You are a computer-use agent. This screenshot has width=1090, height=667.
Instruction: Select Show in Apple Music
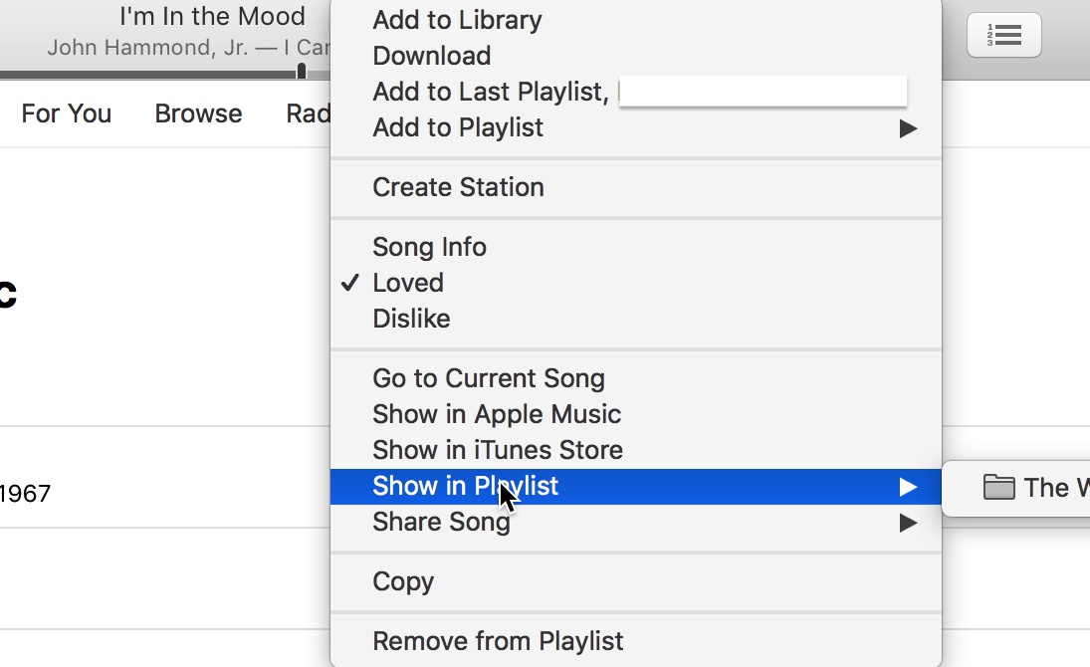[x=496, y=414]
